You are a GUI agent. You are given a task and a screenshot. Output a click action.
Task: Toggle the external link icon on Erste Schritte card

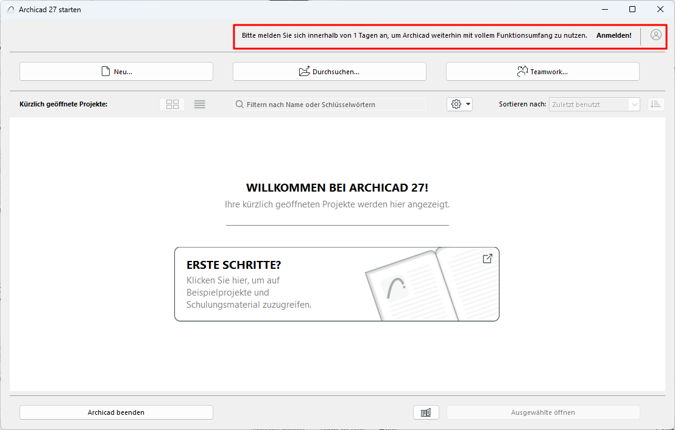[x=487, y=258]
